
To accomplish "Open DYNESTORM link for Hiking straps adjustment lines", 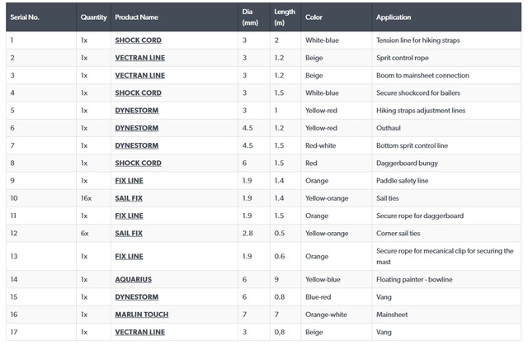I will 136,110.
